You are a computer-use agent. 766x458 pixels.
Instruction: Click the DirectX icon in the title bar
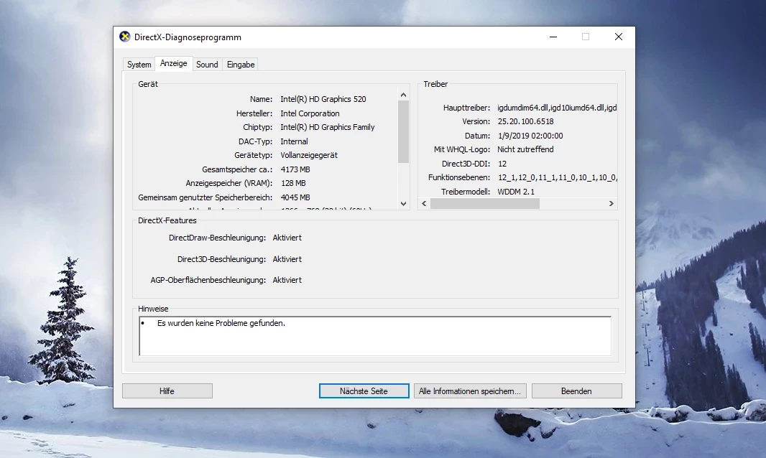(x=125, y=37)
